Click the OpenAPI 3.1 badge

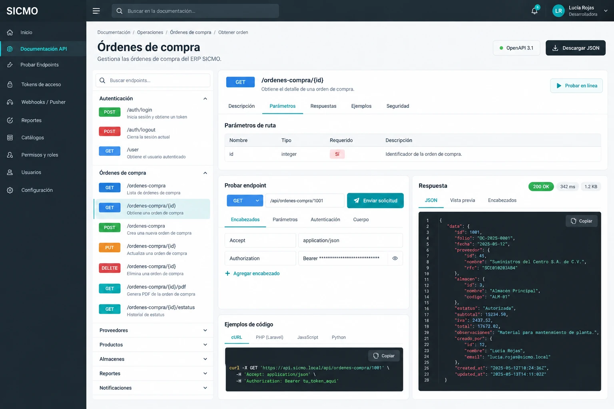click(516, 48)
